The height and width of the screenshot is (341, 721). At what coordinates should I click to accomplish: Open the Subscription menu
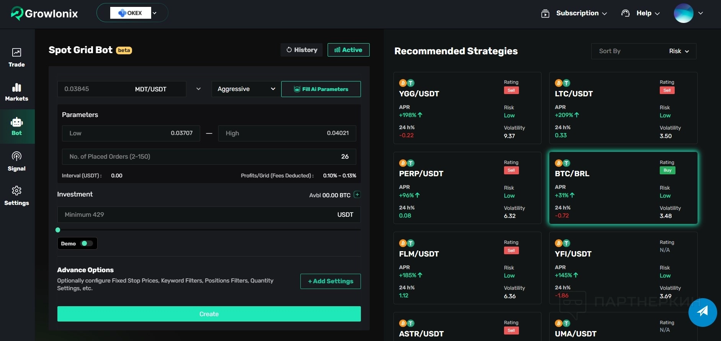pos(577,13)
